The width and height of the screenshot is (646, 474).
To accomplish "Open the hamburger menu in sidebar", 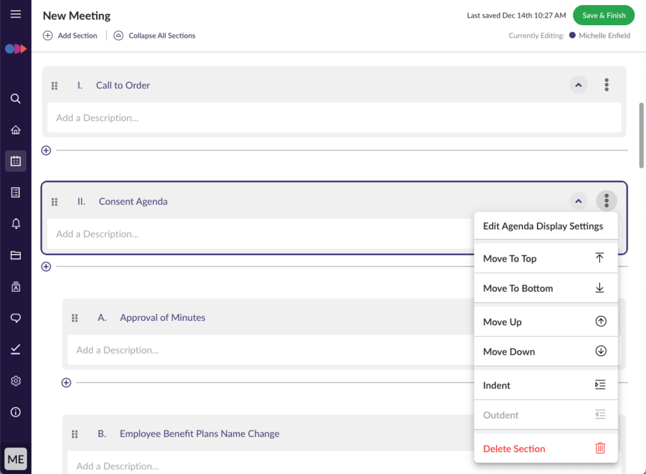I will click(x=16, y=14).
